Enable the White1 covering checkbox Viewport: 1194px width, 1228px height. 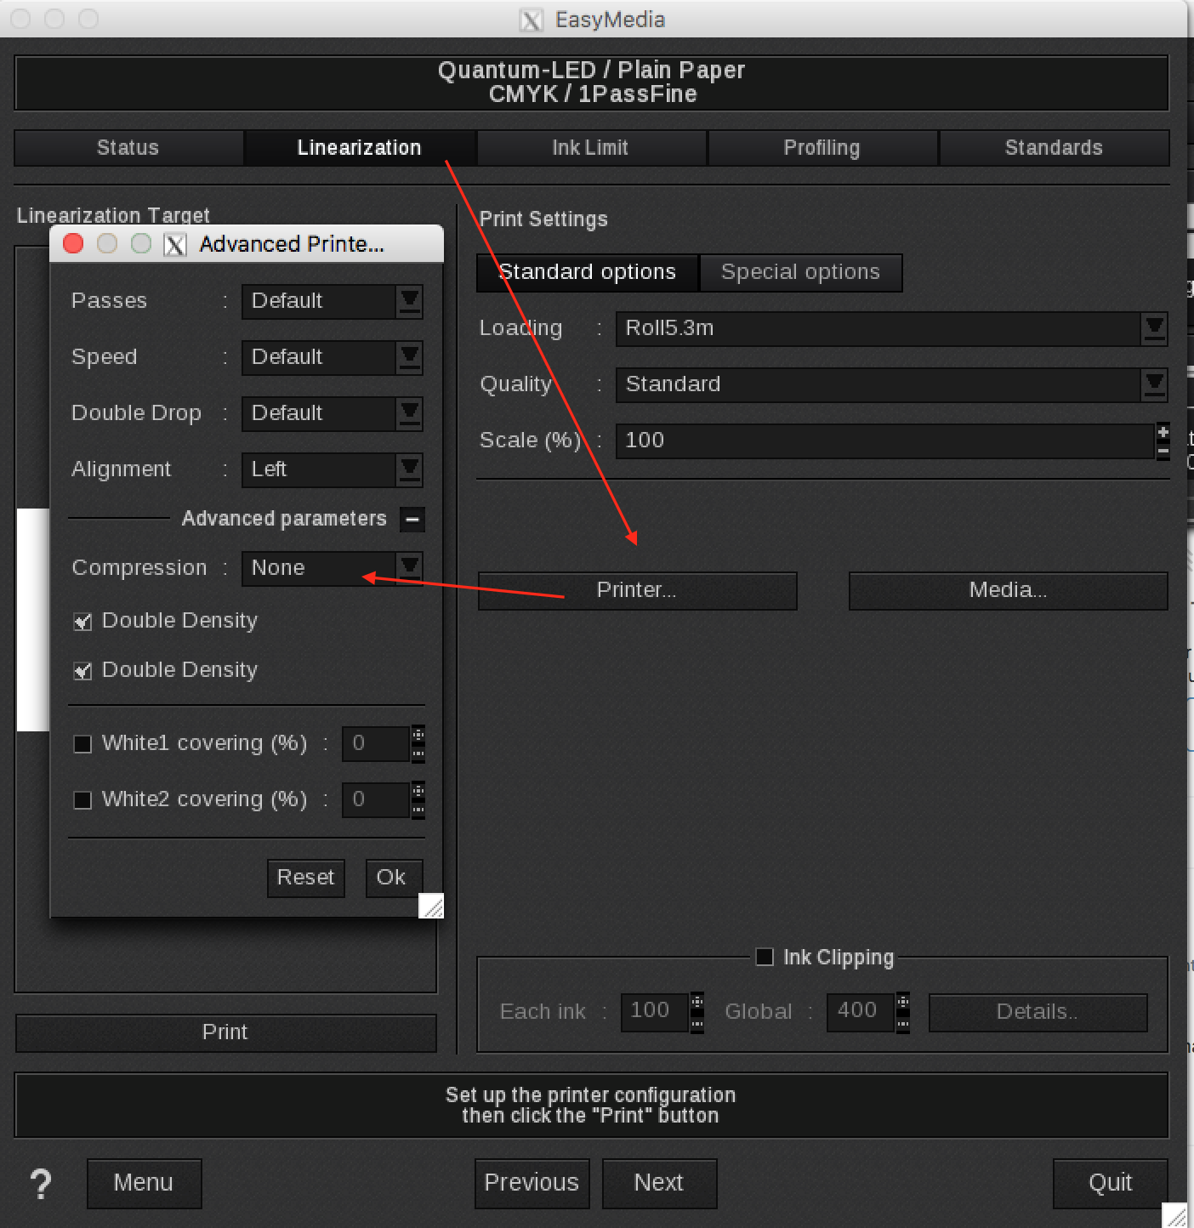point(82,743)
